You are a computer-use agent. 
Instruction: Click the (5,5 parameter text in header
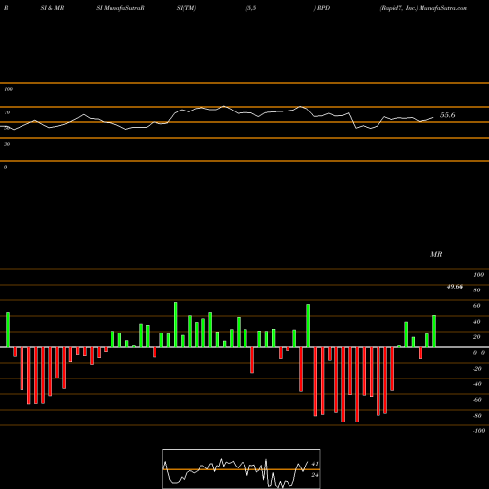pyautogui.click(x=251, y=8)
